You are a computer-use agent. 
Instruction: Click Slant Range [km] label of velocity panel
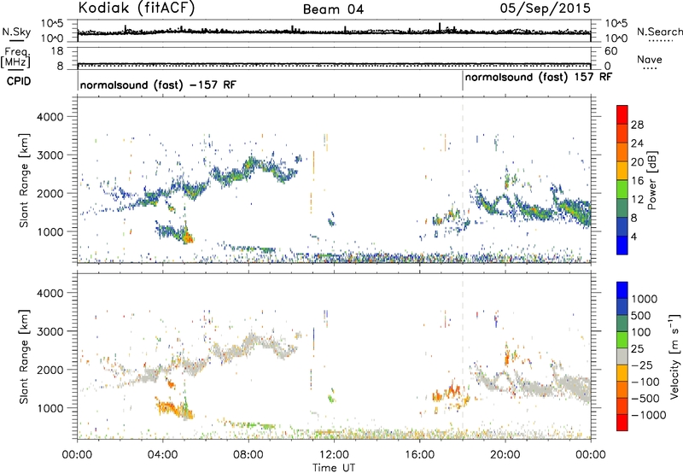pyautogui.click(x=24, y=356)
